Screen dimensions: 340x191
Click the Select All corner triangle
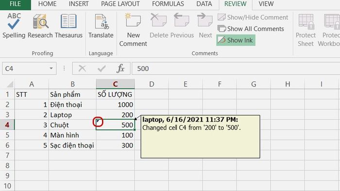click(x=9, y=84)
